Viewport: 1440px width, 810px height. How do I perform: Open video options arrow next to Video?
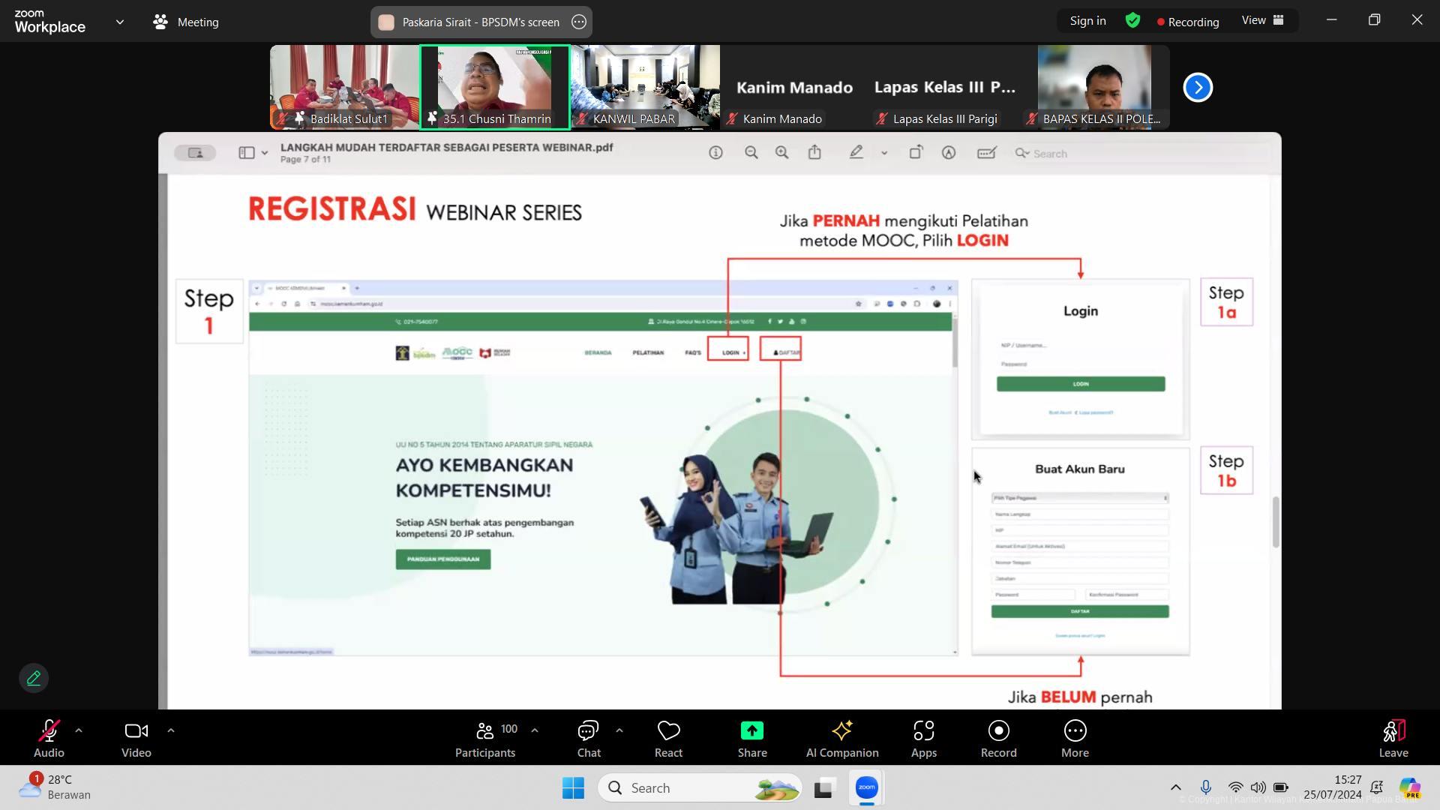pos(171,730)
